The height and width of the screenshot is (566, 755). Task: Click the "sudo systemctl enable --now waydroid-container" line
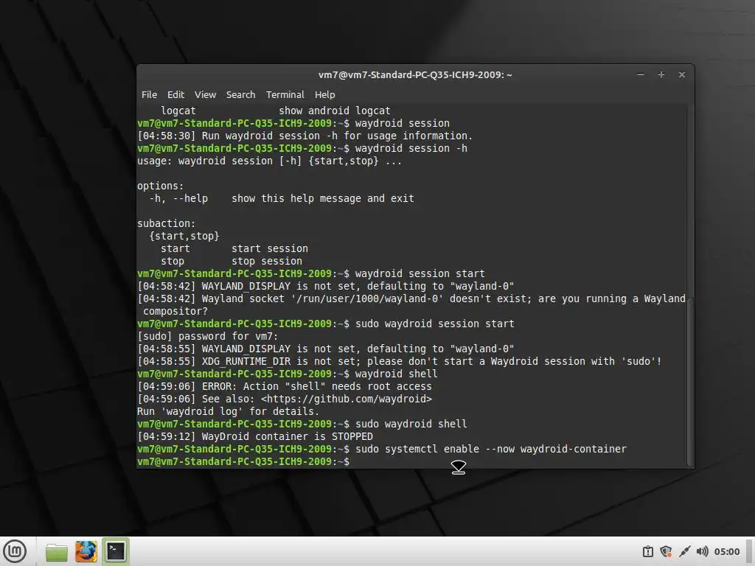pyautogui.click(x=382, y=449)
